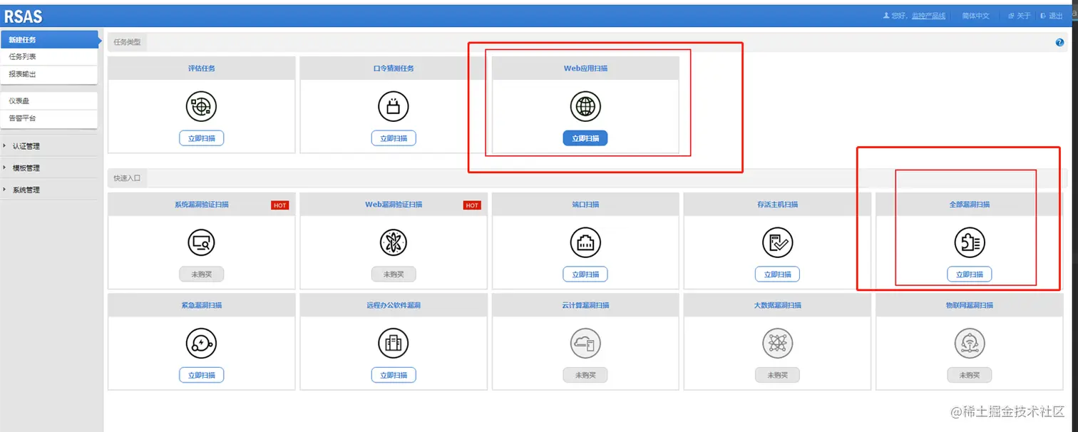This screenshot has height=432, width=1078.
Task: Expand the 认证管理 sidebar section
Action: click(48, 146)
